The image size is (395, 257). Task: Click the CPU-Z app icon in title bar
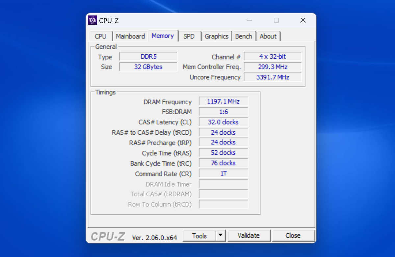click(x=92, y=20)
